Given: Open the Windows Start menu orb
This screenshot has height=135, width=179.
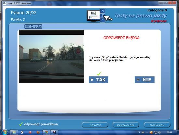Looking at the screenshot, I should click(5, 132).
